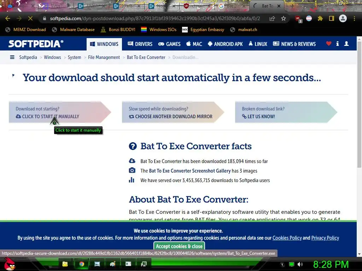
Task: Open Chrome's three-dot menu
Action: (354, 18)
